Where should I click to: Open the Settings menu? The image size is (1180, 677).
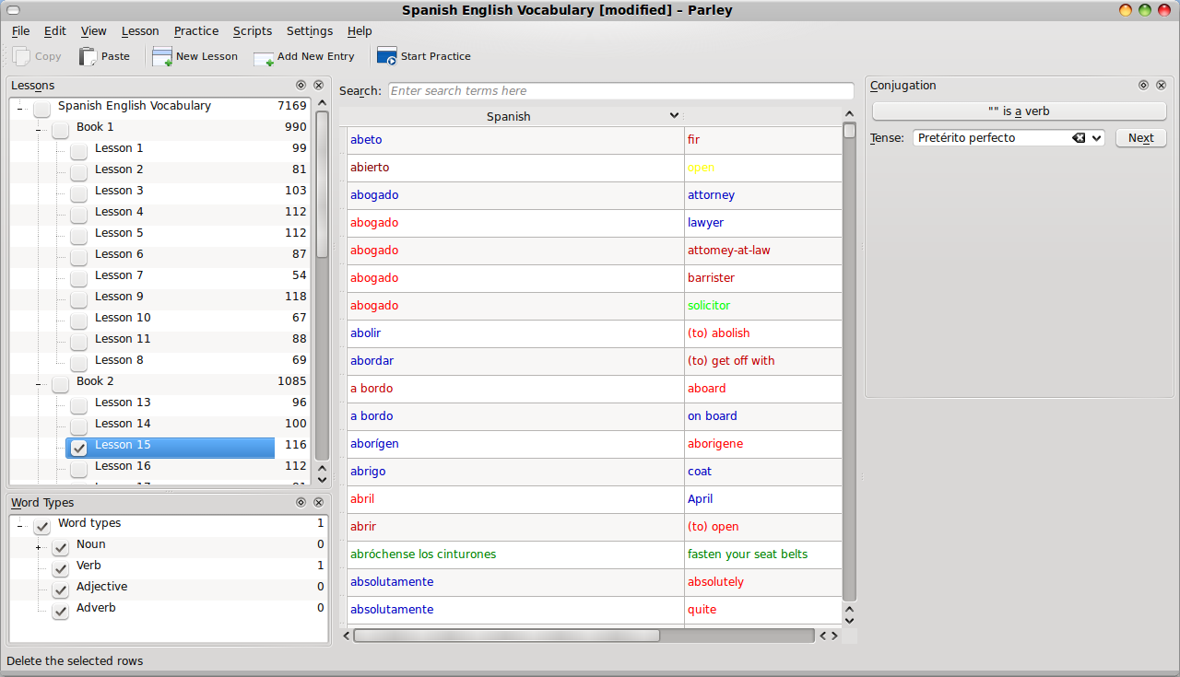click(x=310, y=30)
